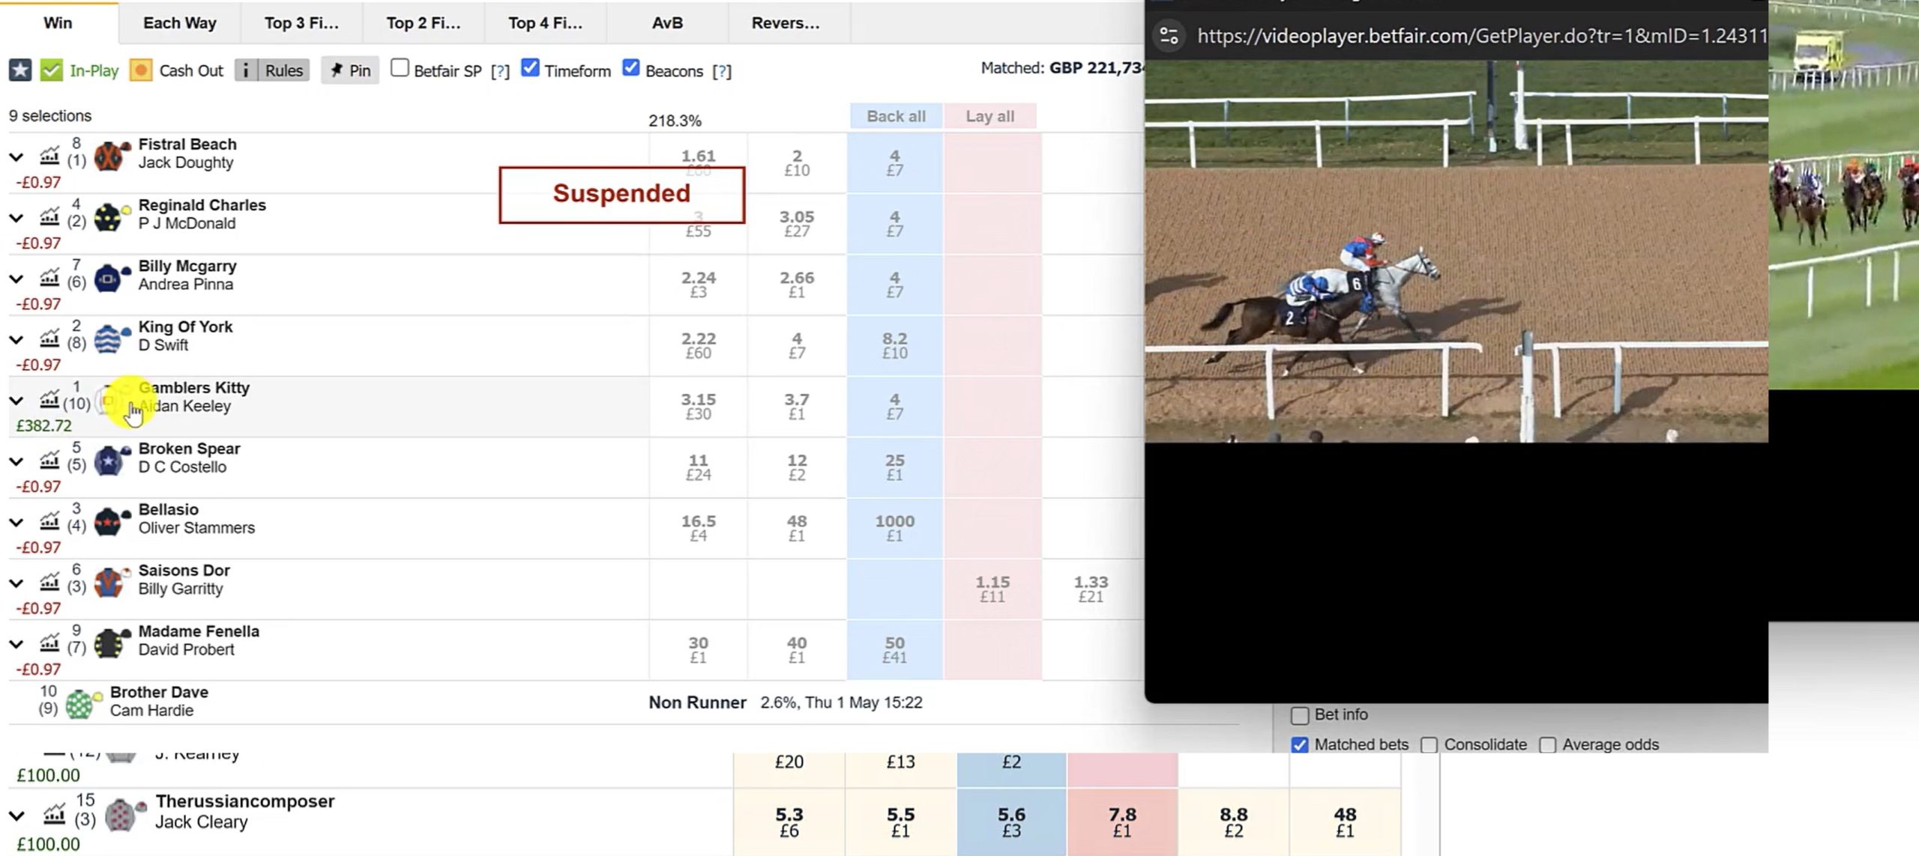The width and height of the screenshot is (1919, 856).
Task: Open the Rules info icon
Action: coord(245,70)
